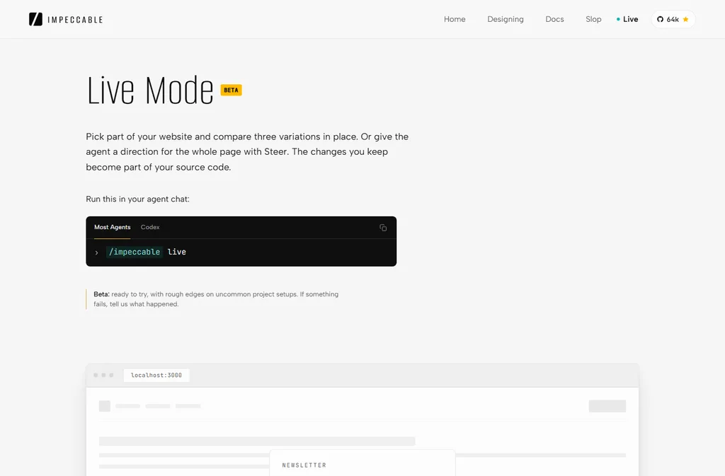Click the BETA badge beside Live Mode
This screenshot has width=725, height=476.
232,90
